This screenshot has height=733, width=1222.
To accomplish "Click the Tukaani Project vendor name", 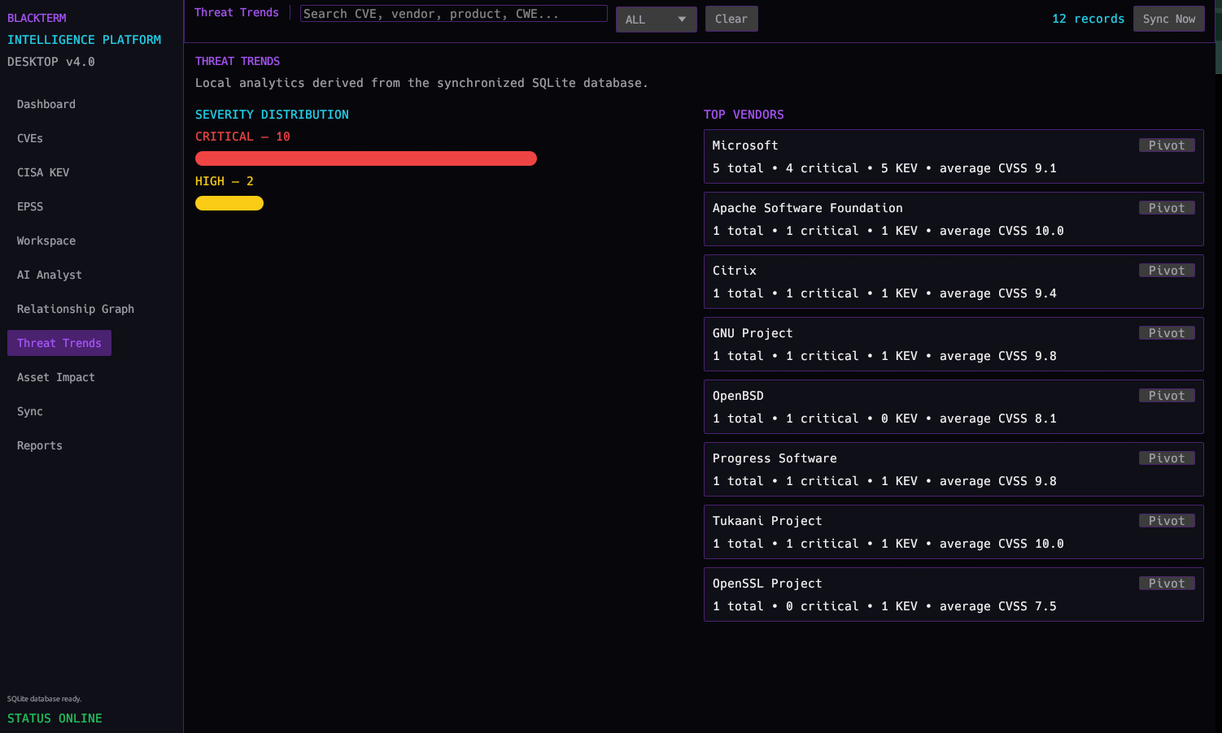I will (x=767, y=521).
